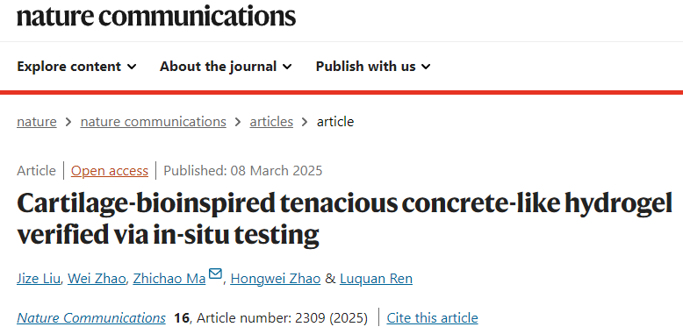The width and height of the screenshot is (683, 334).
Task: Click Cite this article link
Action: [432, 318]
